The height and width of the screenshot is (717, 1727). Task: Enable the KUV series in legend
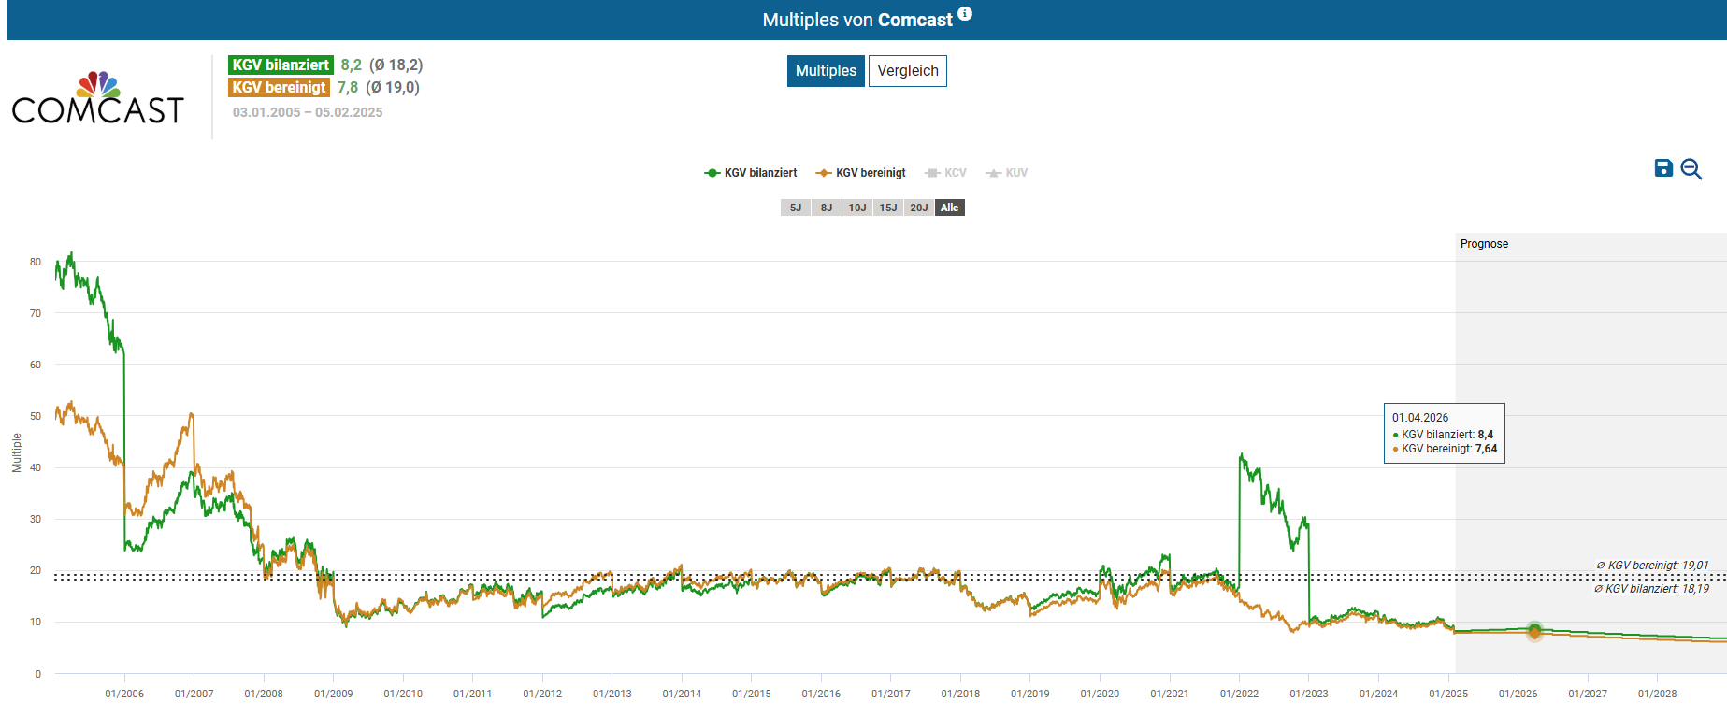click(1007, 173)
